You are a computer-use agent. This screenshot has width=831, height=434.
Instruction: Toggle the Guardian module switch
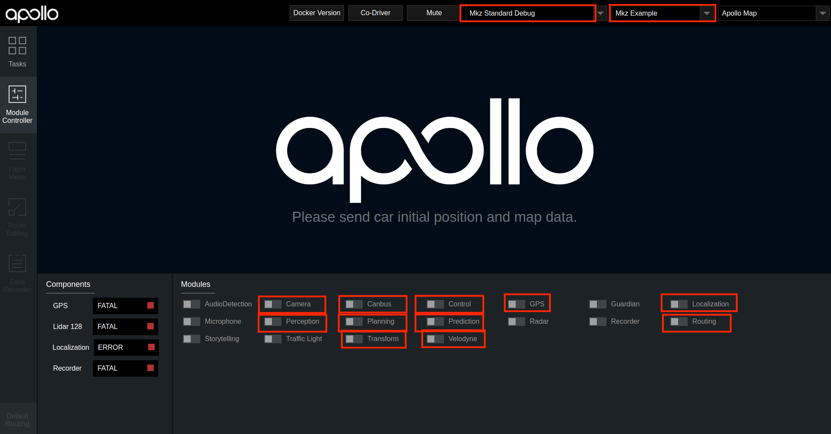[x=597, y=304]
